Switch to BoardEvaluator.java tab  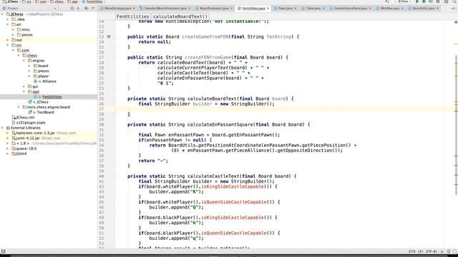[214, 9]
